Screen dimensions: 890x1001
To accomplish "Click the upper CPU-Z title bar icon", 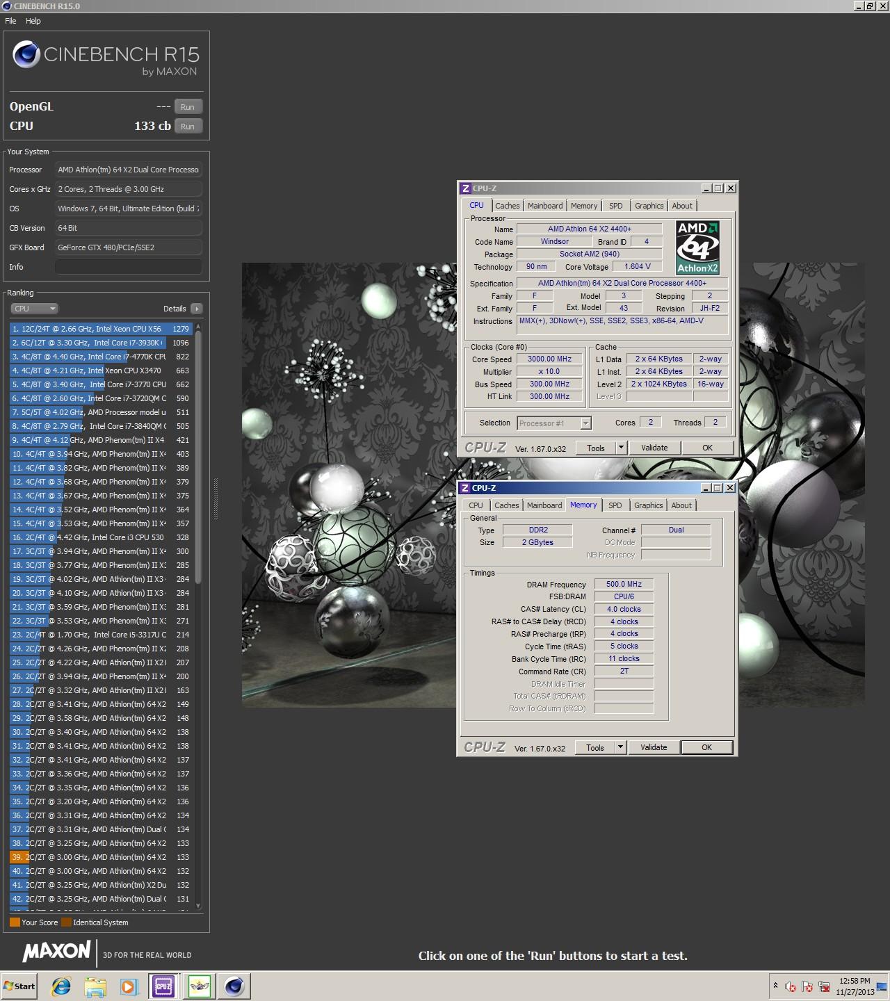I will click(x=466, y=188).
